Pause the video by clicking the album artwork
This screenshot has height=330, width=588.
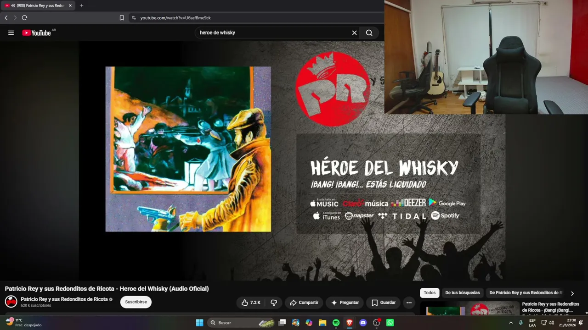coord(188,149)
